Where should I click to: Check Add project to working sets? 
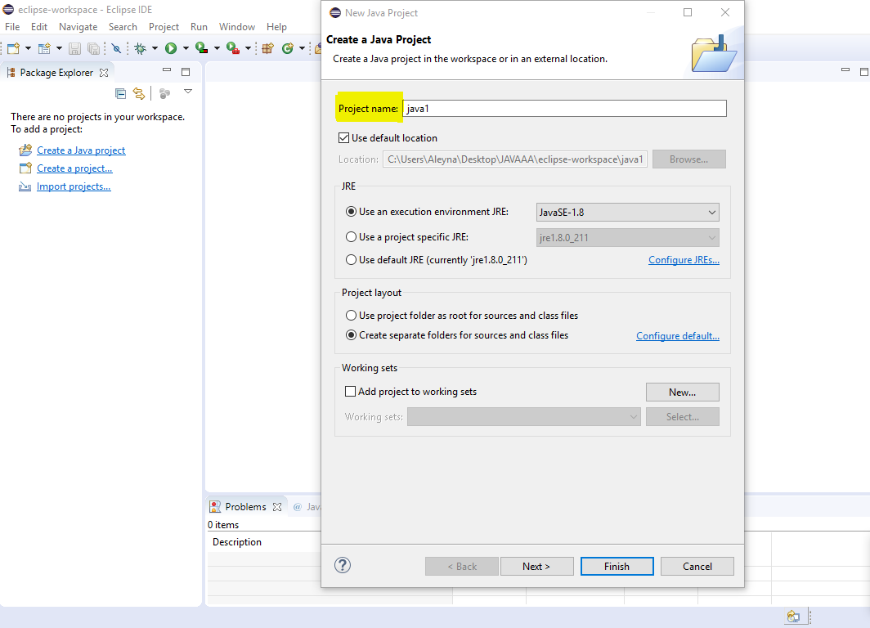pyautogui.click(x=350, y=391)
